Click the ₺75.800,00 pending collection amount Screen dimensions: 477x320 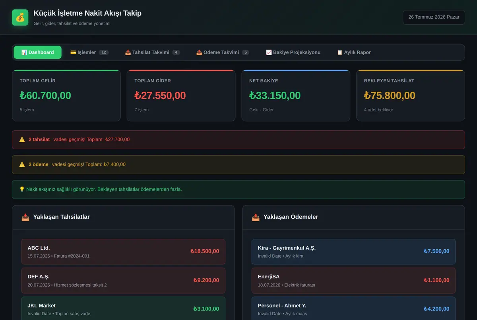point(390,96)
